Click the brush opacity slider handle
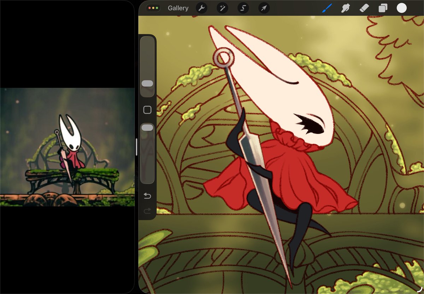Screen dimensions: 424x294 (x=147, y=128)
